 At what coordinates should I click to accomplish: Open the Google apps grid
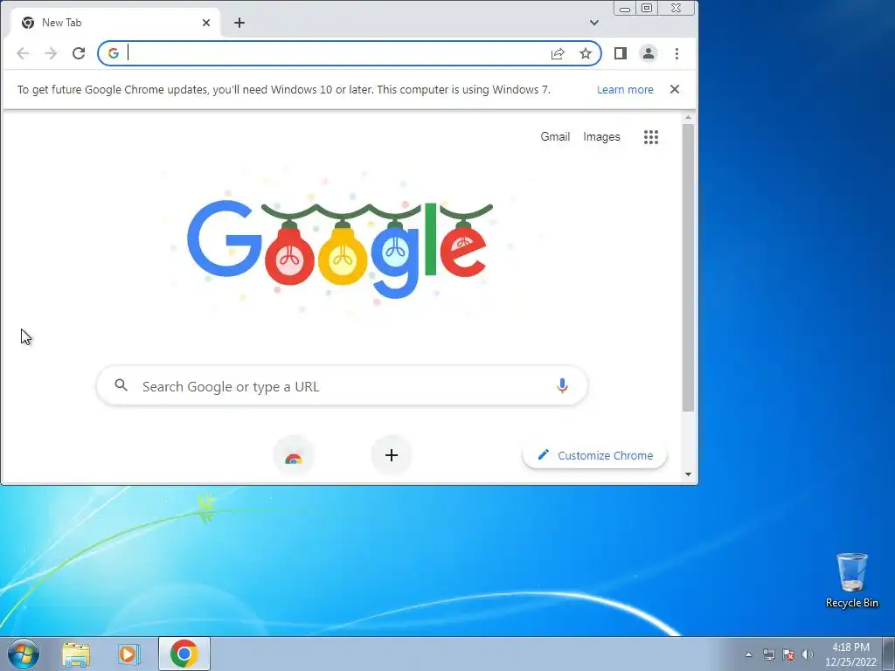(651, 137)
